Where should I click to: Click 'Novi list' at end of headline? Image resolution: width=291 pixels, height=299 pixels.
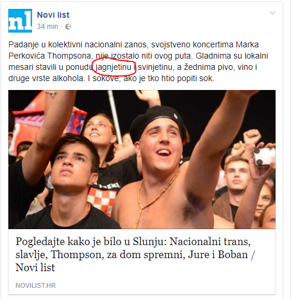pos(35,268)
